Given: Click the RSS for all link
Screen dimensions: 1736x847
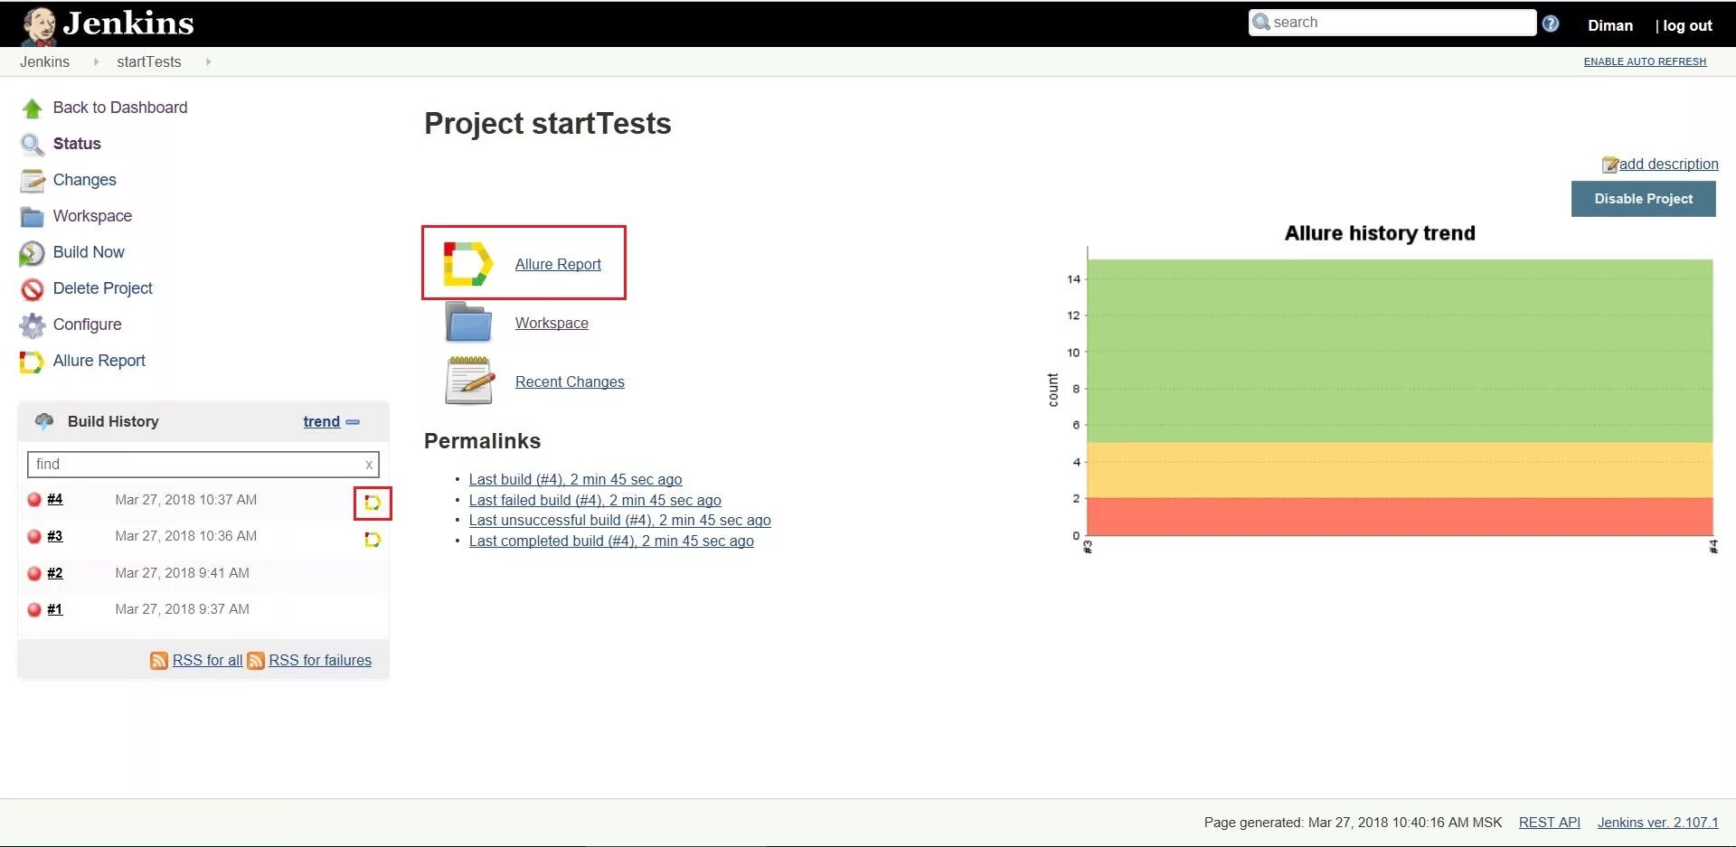Looking at the screenshot, I should (207, 661).
